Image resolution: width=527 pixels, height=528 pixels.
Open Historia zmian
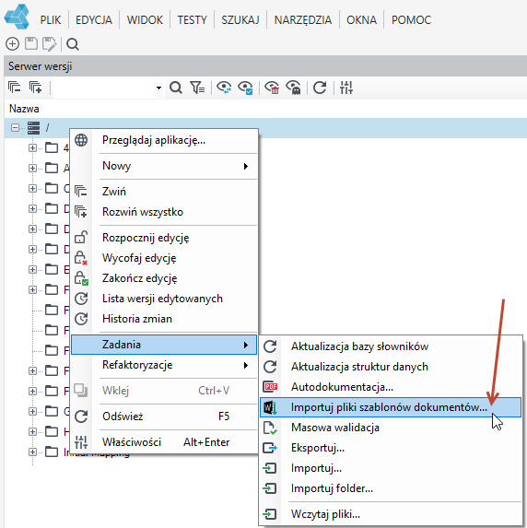[x=164, y=319]
